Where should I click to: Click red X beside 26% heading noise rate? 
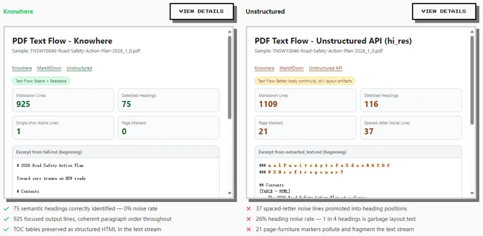point(249,219)
